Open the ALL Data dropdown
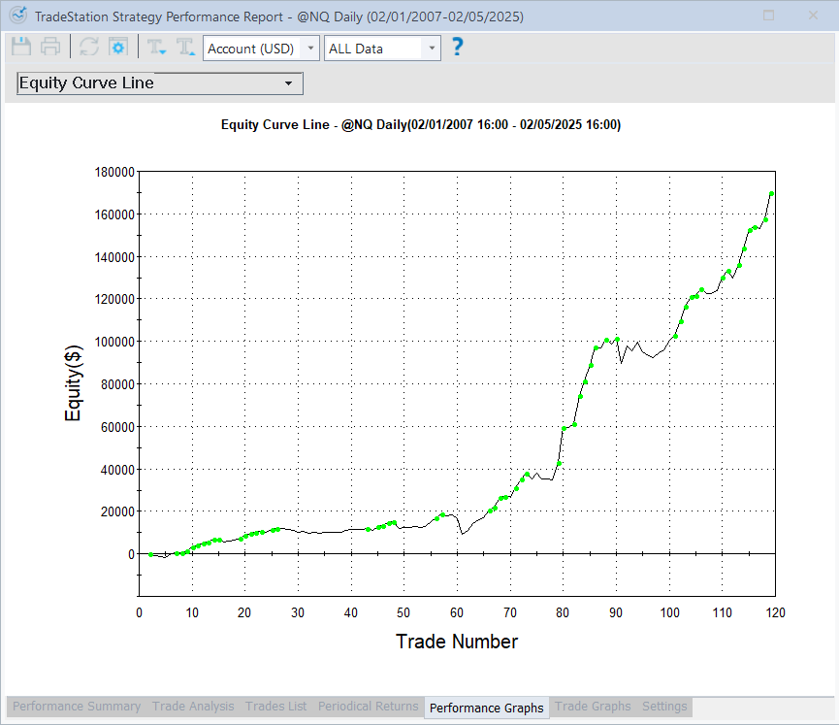Image resolution: width=839 pixels, height=725 pixels. coord(382,49)
